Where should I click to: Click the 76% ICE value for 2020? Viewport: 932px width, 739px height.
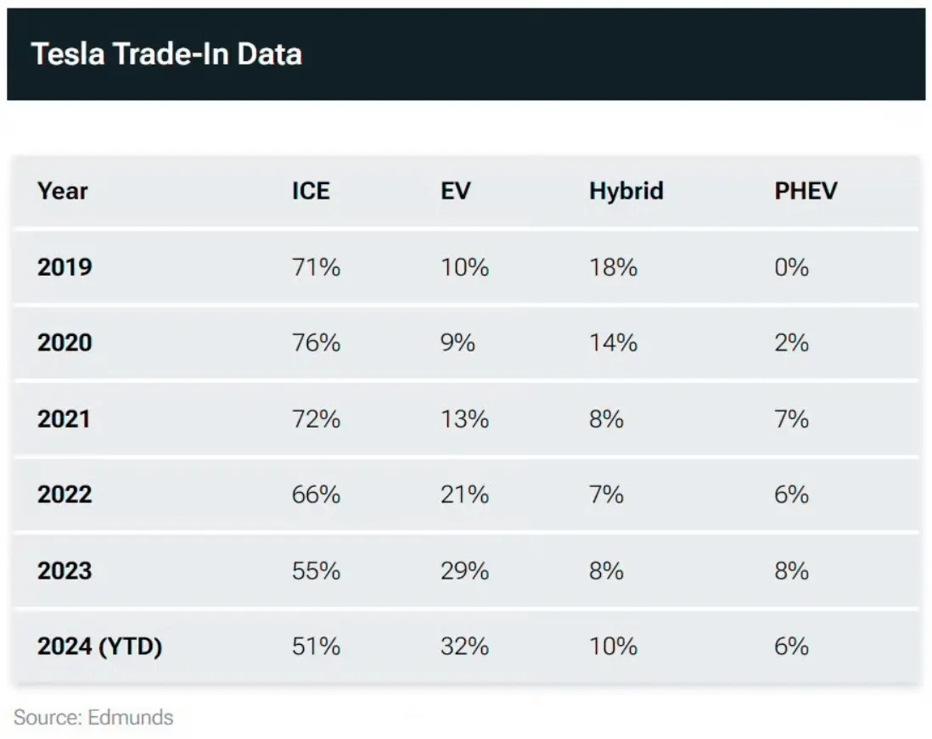(317, 343)
